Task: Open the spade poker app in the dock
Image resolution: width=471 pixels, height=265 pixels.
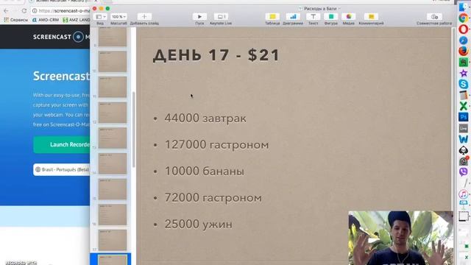Action: 463,150
